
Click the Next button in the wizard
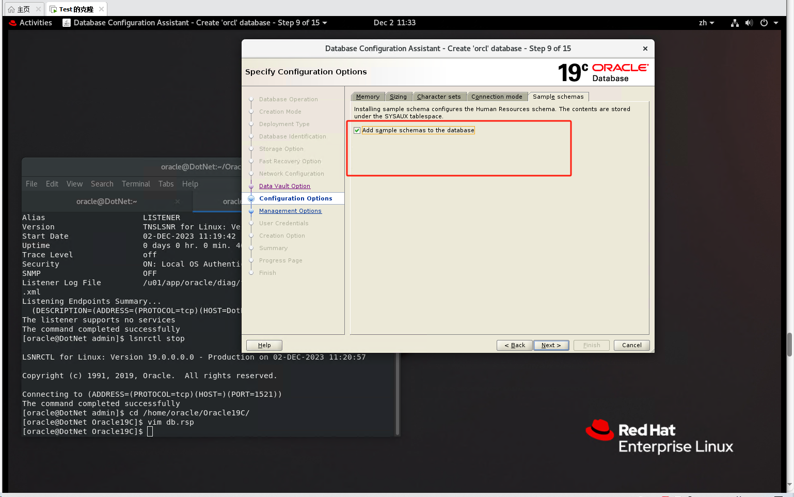[x=551, y=345]
